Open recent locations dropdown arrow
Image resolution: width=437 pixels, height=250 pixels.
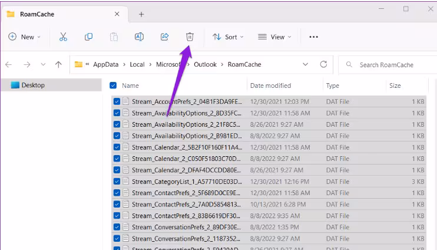[x=43, y=64]
